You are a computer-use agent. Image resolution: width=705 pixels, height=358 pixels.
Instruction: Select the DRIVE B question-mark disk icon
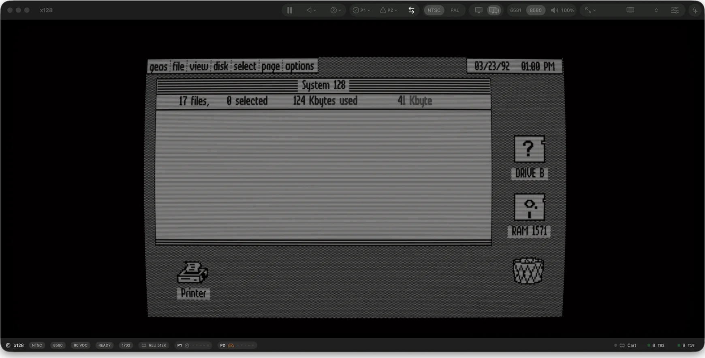[530, 149]
